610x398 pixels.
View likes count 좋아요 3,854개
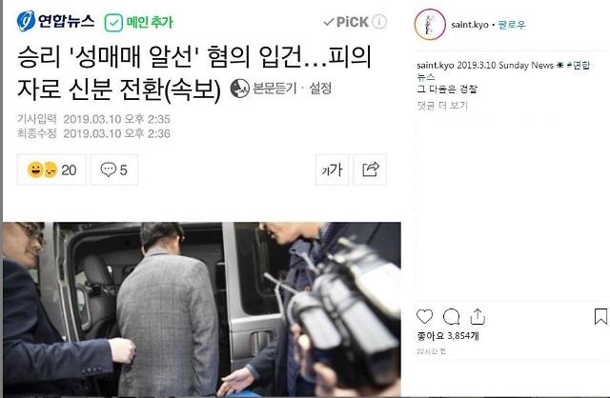click(x=448, y=336)
